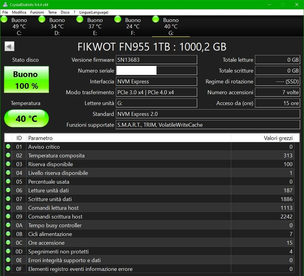The height and width of the screenshot is (276, 304).
Task: Select the Spegnimenti non protetti row text
Action: 58,252
